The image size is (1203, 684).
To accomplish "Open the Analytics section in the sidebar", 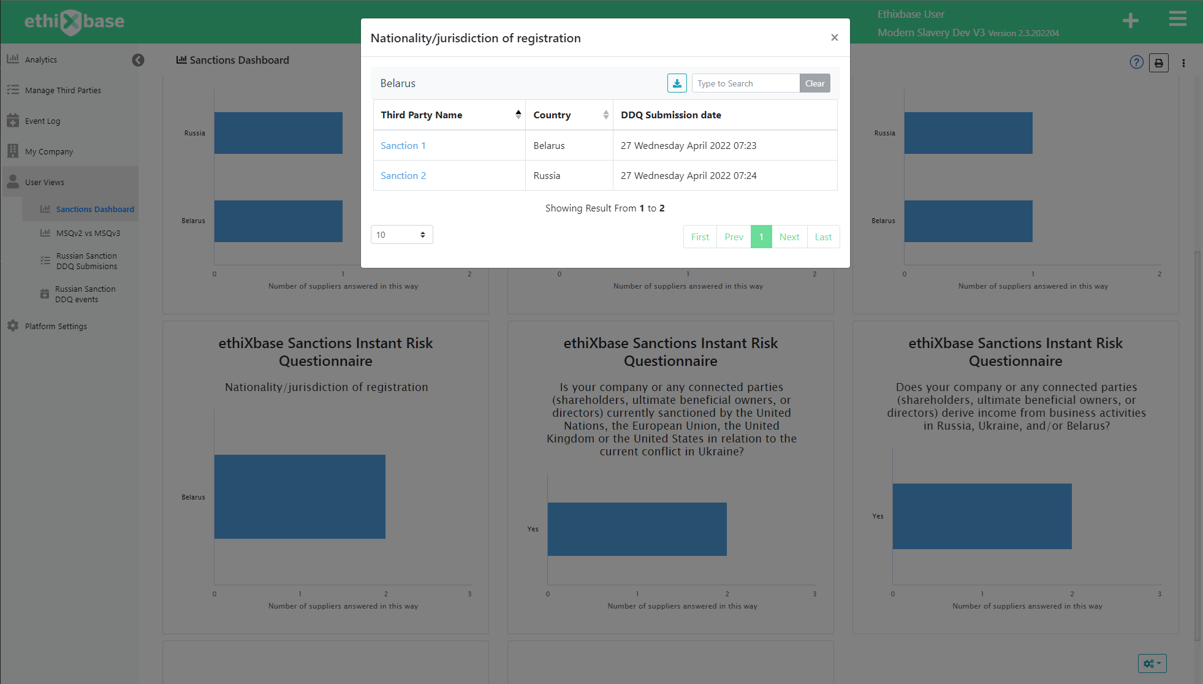I will 41,59.
